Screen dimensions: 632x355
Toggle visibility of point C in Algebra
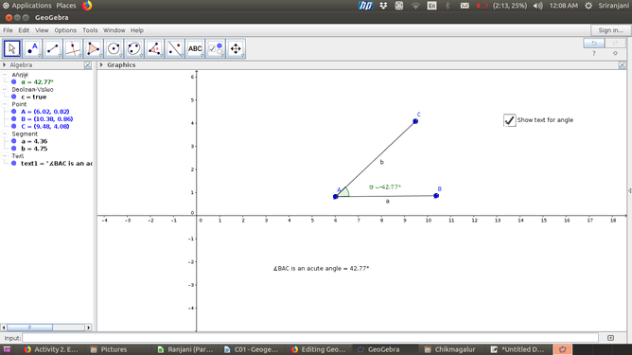click(x=13, y=126)
